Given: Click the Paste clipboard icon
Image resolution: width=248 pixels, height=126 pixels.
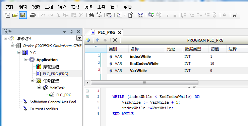Looking at the screenshot, I should [73, 15].
